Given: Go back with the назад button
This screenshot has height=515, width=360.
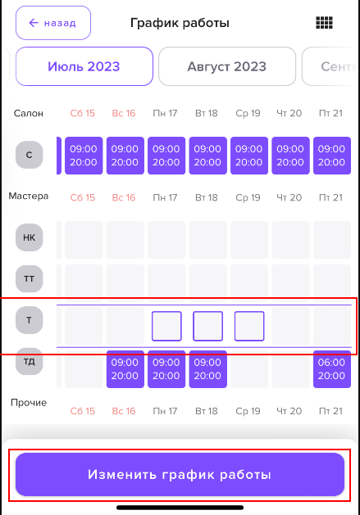Looking at the screenshot, I should (53, 23).
